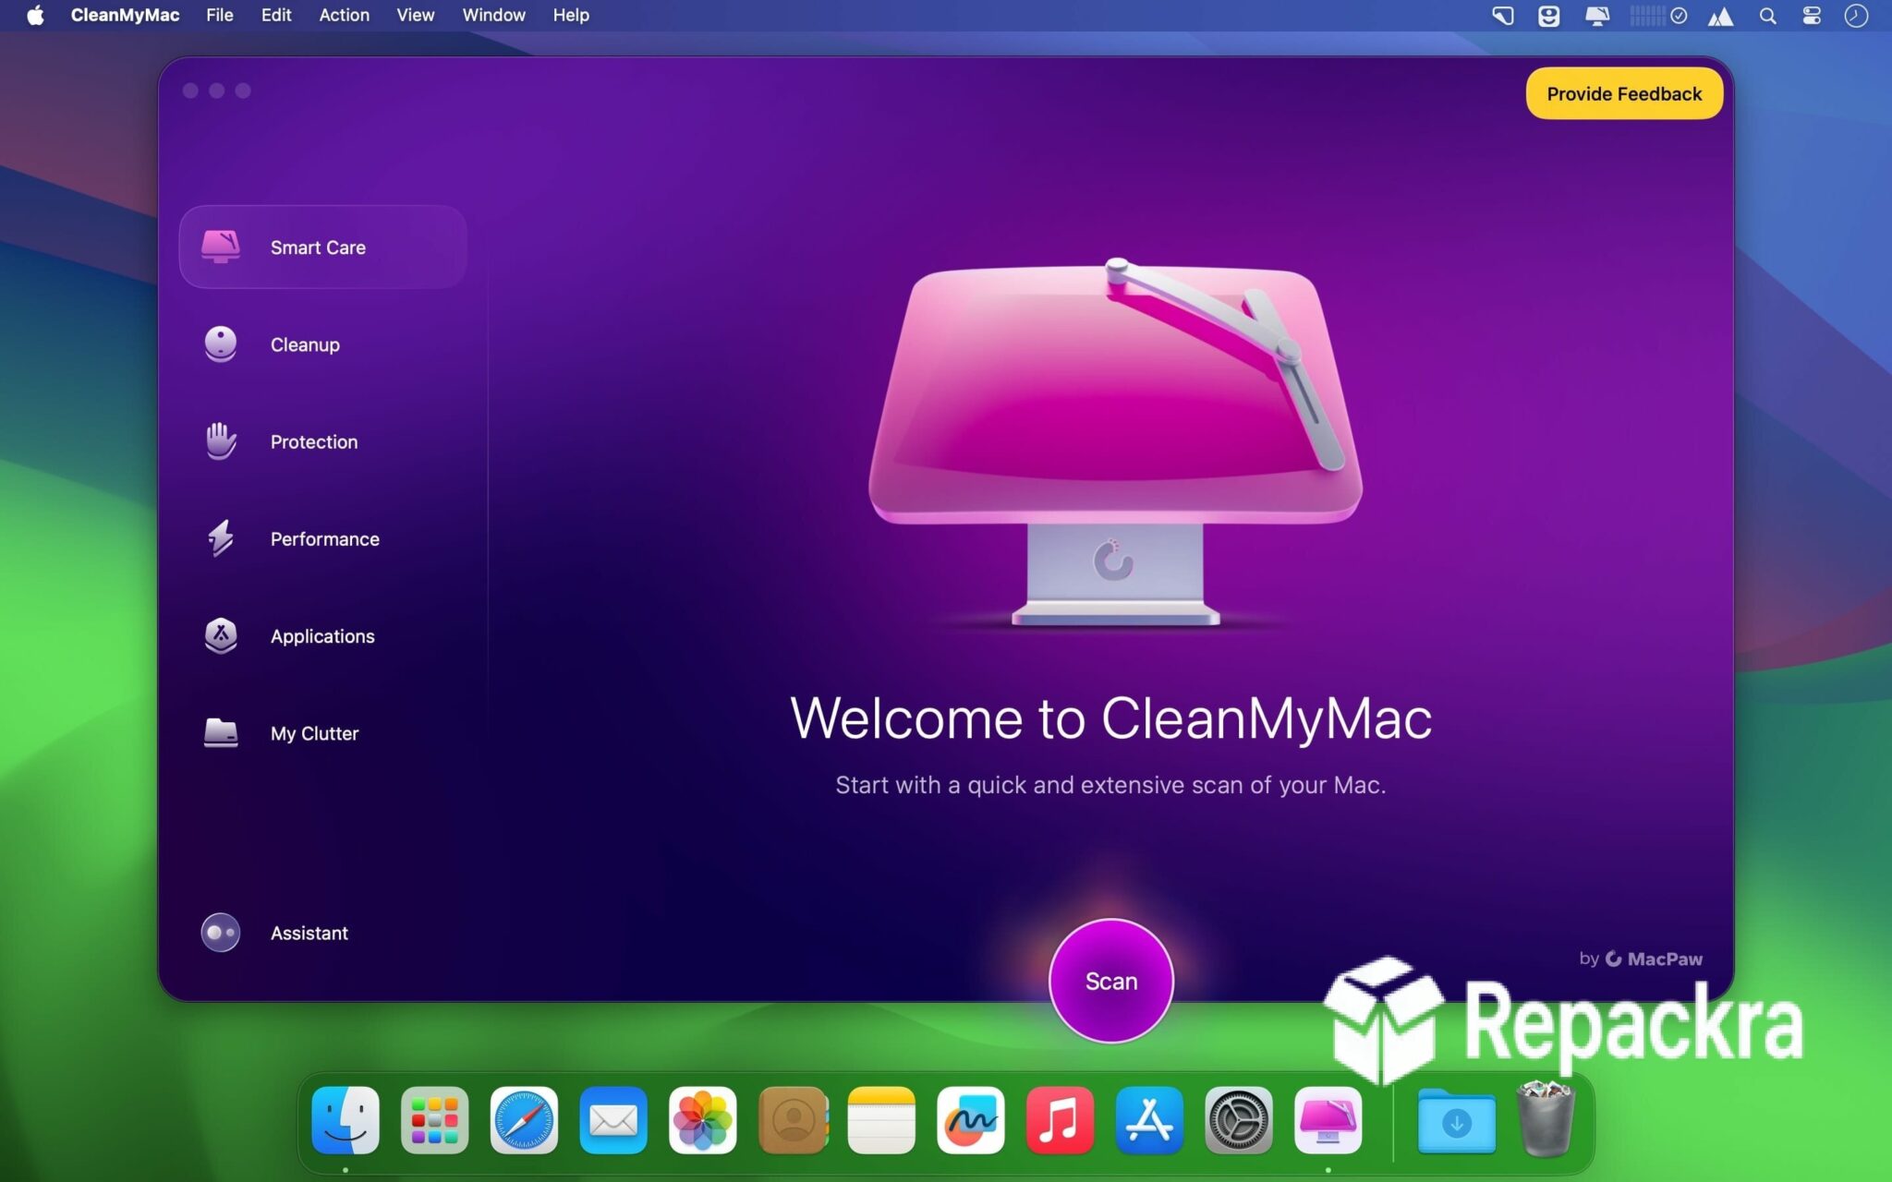Open the Window menu
The image size is (1892, 1182).
pyautogui.click(x=494, y=16)
